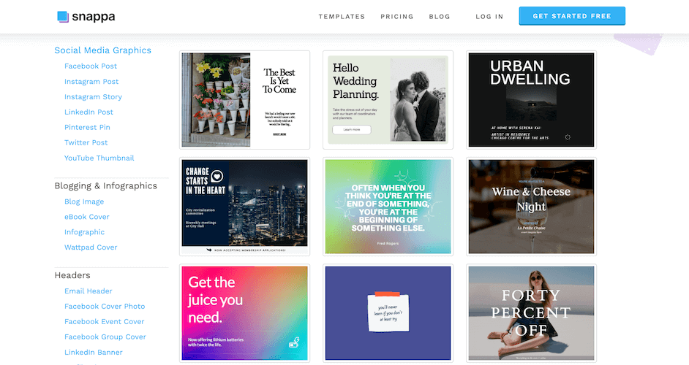Click the Get Started Free button
This screenshot has height=365, width=689.
(x=572, y=16)
